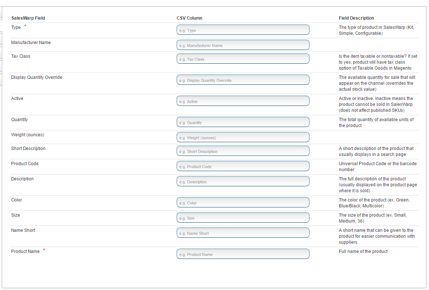
Task: Click the full Description CSV input box
Action: pos(243,181)
